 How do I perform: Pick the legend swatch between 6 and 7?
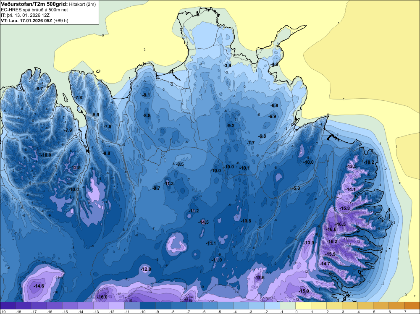(396, 306)
